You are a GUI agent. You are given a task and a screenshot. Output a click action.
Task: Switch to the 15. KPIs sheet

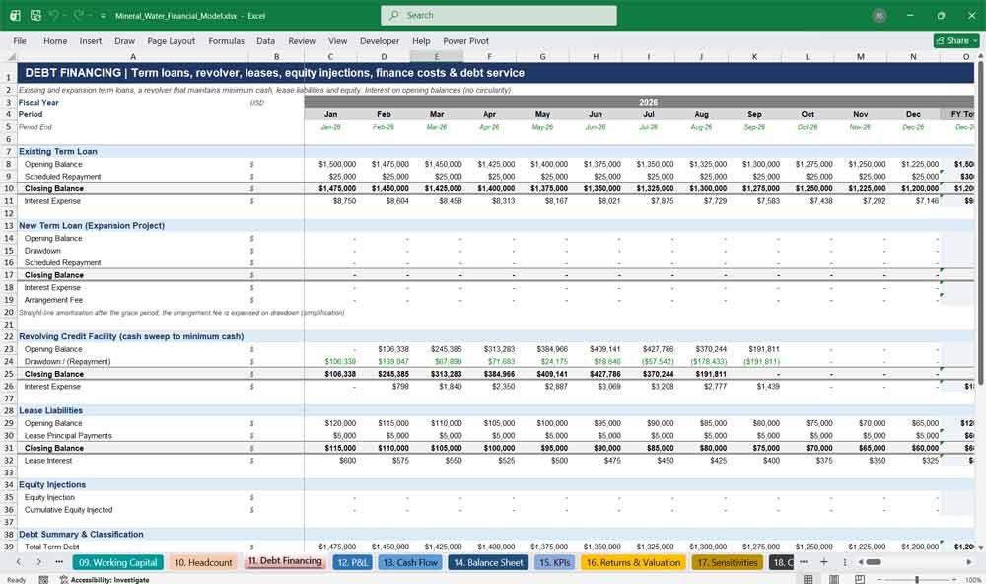coord(554,562)
